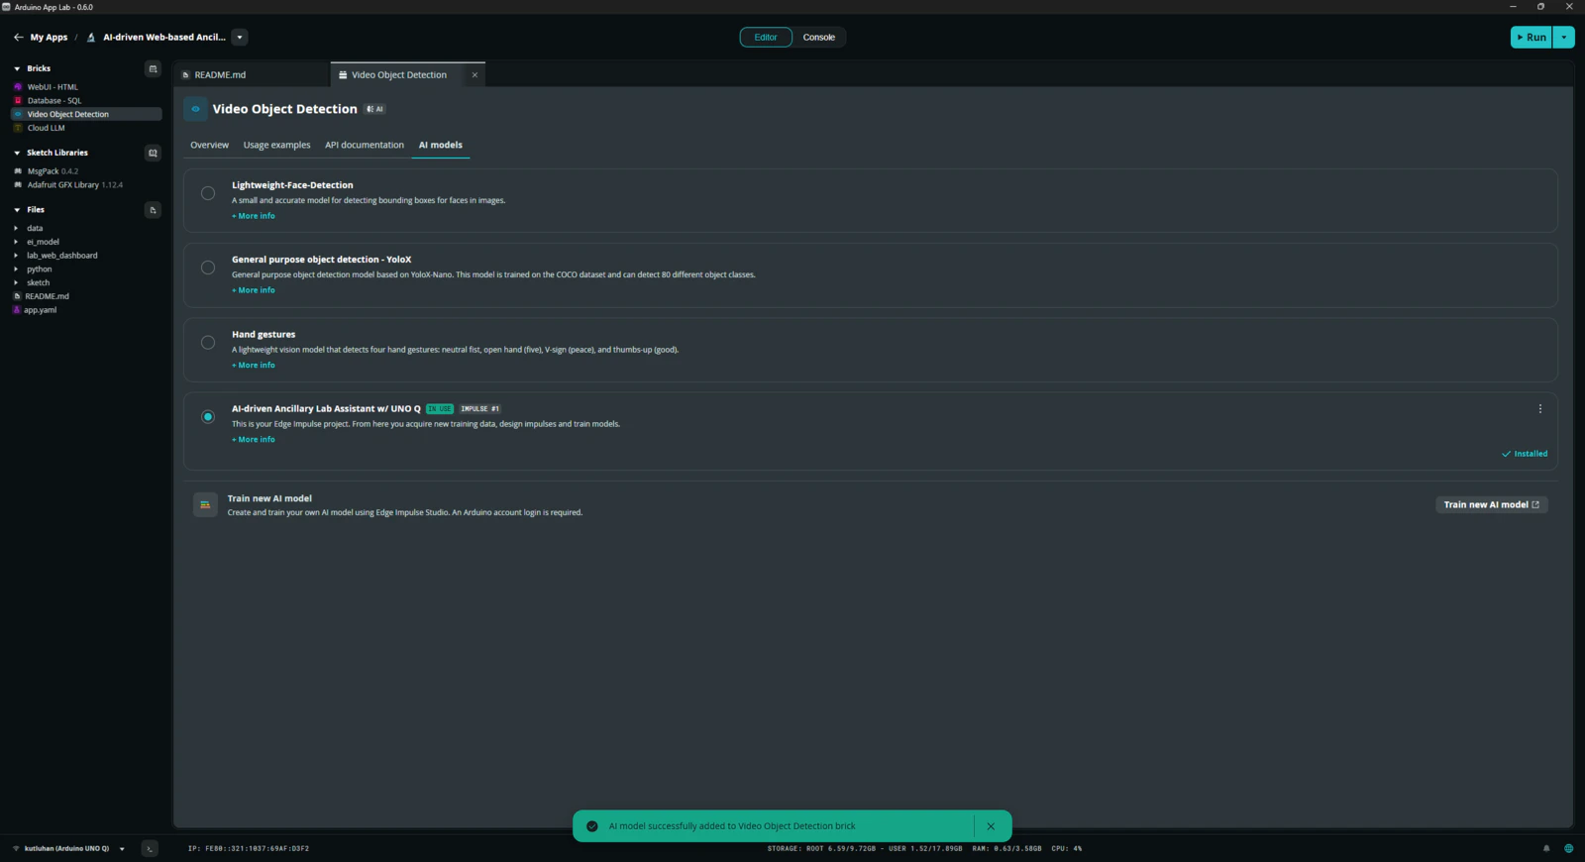This screenshot has width=1585, height=862.
Task: Click the Video Object Detection header brick icon
Action: coord(195,109)
